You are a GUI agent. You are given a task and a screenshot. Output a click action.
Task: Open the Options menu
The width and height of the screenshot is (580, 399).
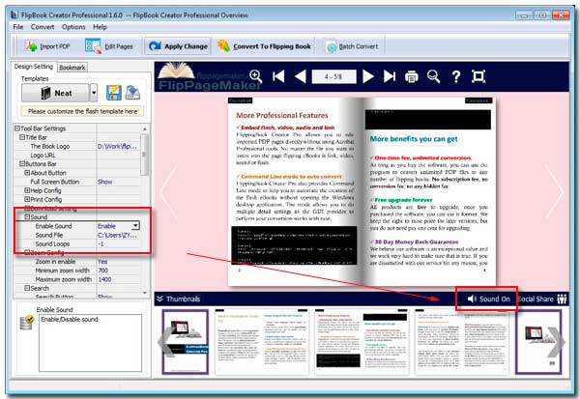tap(73, 27)
